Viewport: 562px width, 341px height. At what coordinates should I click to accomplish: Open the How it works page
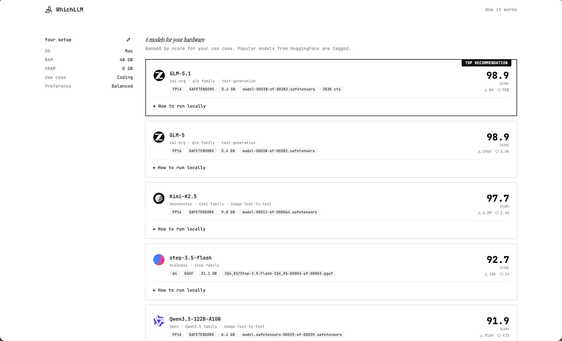[x=501, y=9]
